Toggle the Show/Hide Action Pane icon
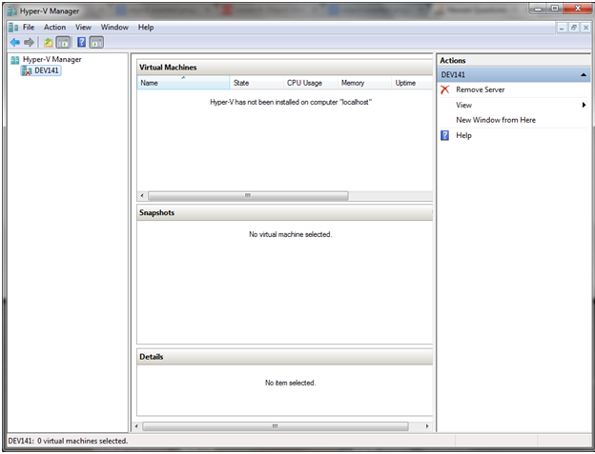595x454 pixels. 96,43
